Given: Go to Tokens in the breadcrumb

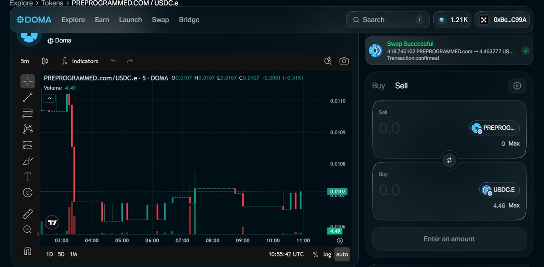Looking at the screenshot, I should [53, 3].
